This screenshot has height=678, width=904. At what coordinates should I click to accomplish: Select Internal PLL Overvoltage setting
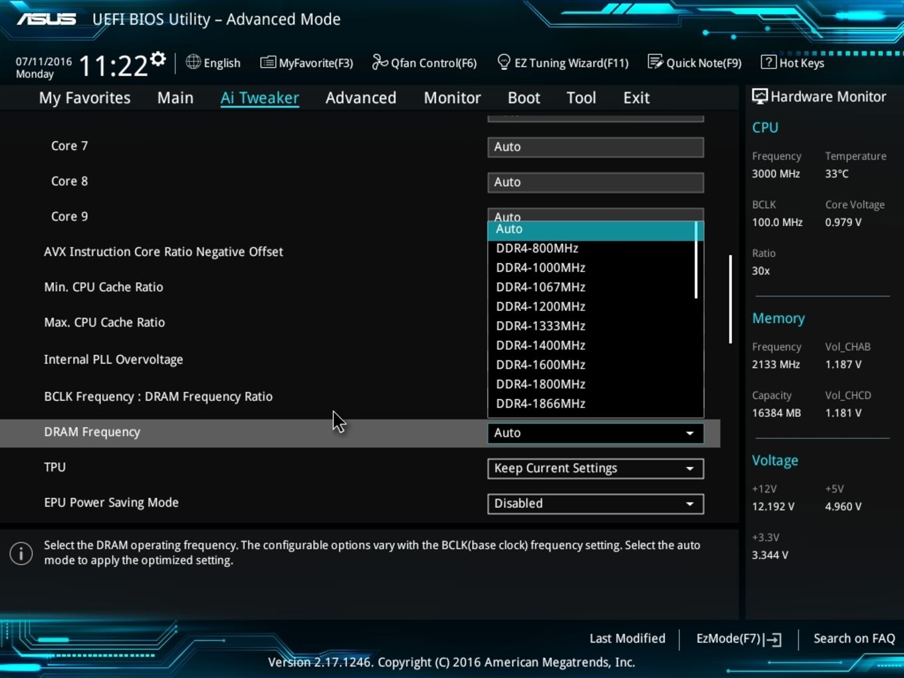114,360
